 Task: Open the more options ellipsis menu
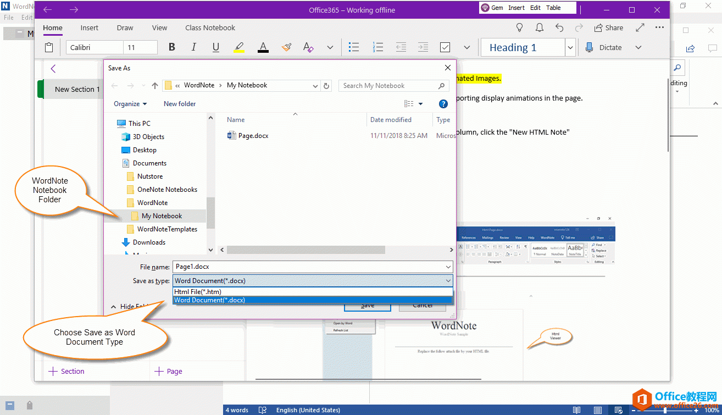point(659,27)
